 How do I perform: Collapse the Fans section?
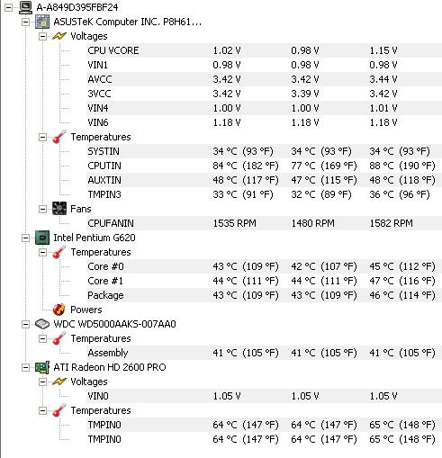click(x=42, y=209)
